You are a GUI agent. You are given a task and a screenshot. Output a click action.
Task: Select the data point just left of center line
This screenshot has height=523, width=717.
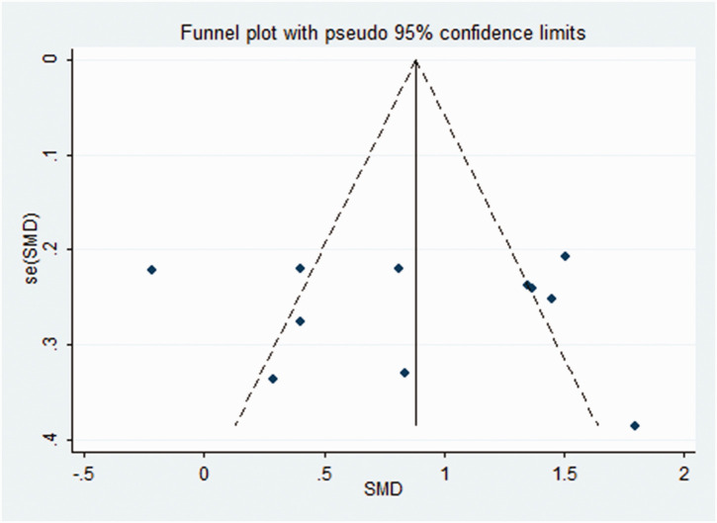(x=399, y=268)
